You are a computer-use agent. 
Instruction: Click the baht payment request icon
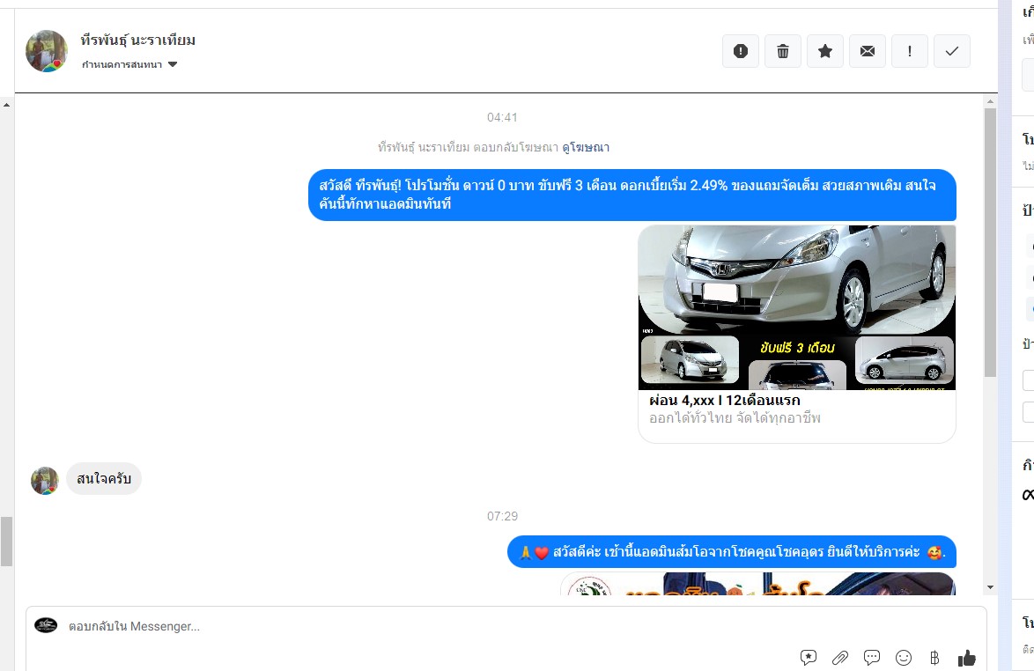pos(934,657)
